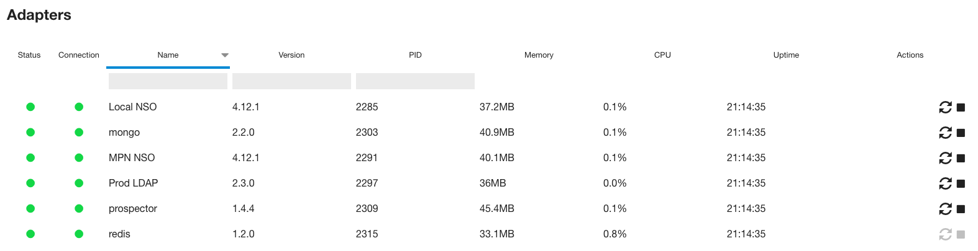Select the prospector adapter name
This screenshot has width=978, height=251.
[x=133, y=208]
